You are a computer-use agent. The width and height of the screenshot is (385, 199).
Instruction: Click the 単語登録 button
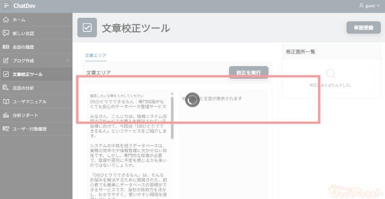tap(363, 28)
